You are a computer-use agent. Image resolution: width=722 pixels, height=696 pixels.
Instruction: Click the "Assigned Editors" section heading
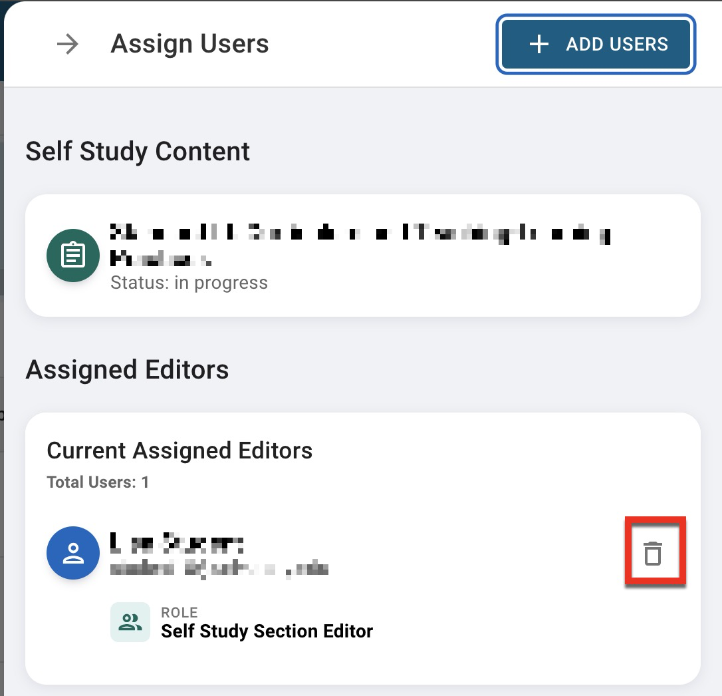coord(127,369)
